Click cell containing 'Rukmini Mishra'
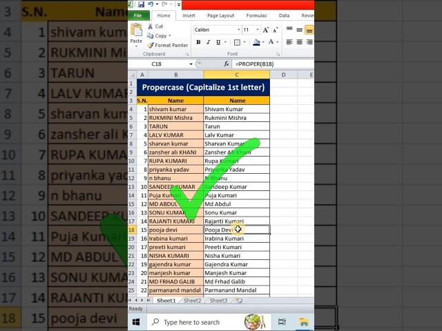The image size is (442, 331). coord(236,118)
